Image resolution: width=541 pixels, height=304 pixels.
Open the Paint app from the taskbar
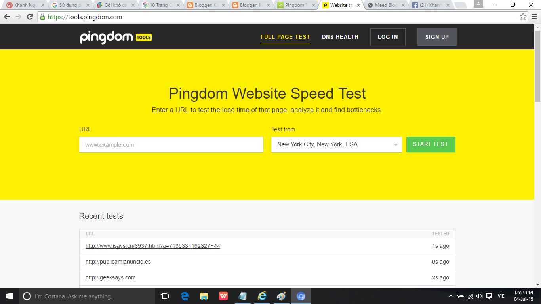pyautogui.click(x=282, y=296)
